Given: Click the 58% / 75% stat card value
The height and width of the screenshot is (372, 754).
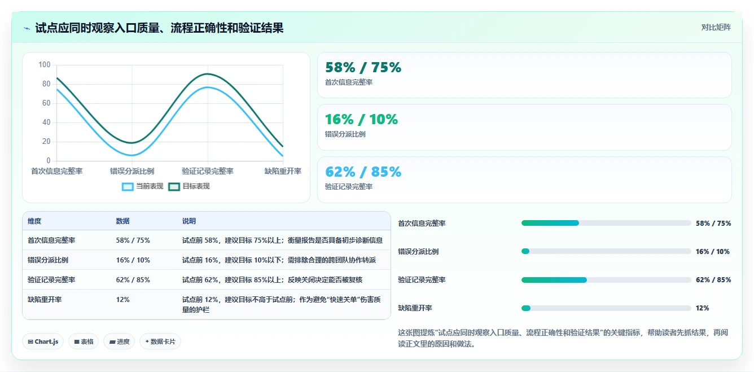Looking at the screenshot, I should click(x=363, y=68).
